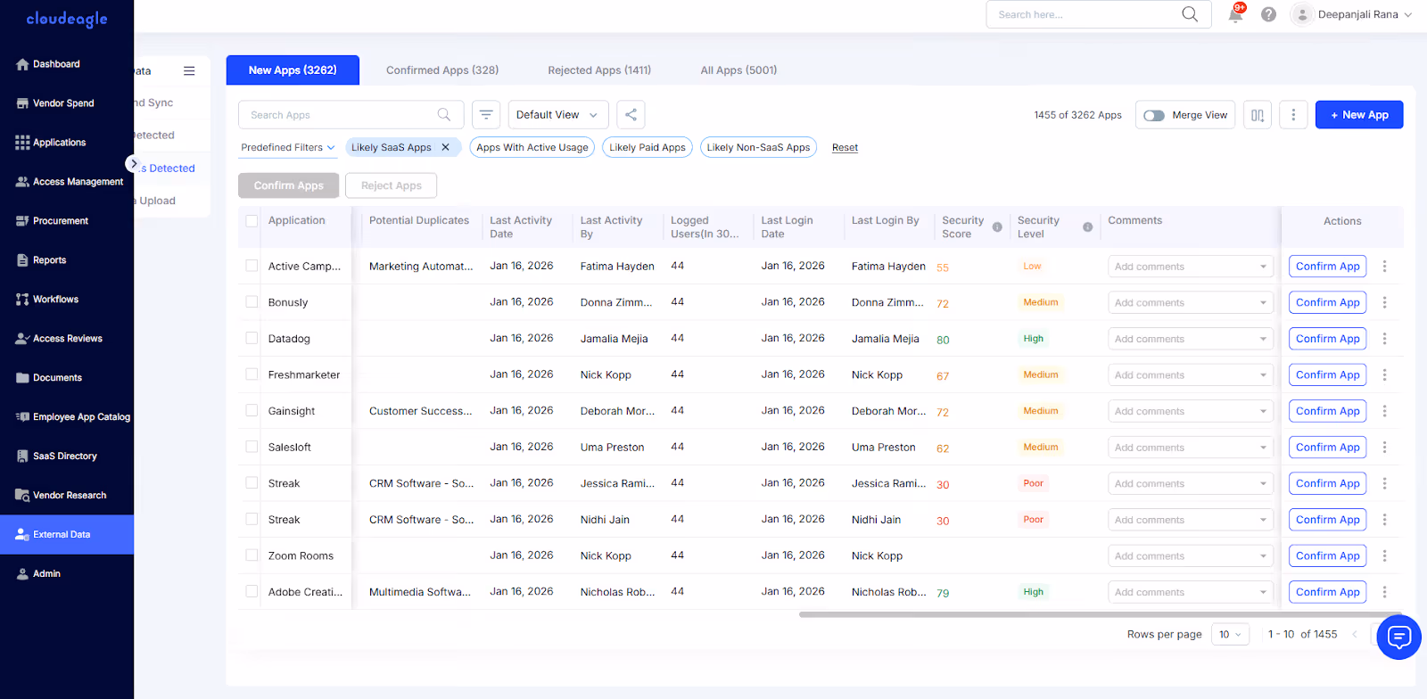The image size is (1427, 699).
Task: Reset the predefined filters
Action: point(845,148)
